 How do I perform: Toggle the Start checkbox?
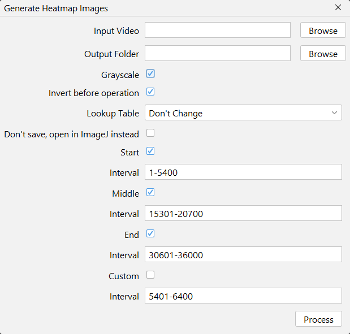tap(150, 151)
